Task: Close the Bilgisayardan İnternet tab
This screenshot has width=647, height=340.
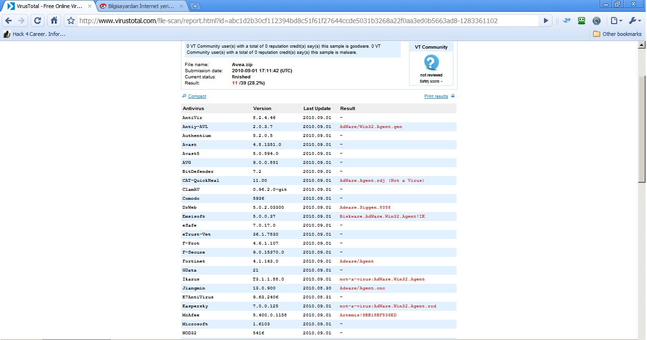Action: point(182,6)
